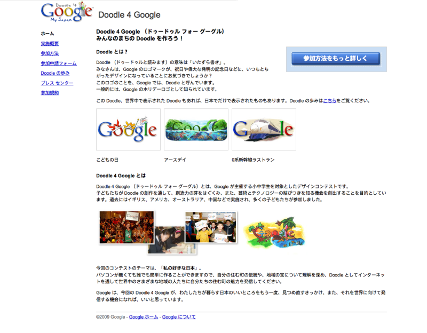The image size is (427, 333).
Task: Open the 参加方法 sidebar link
Action: (x=50, y=53)
